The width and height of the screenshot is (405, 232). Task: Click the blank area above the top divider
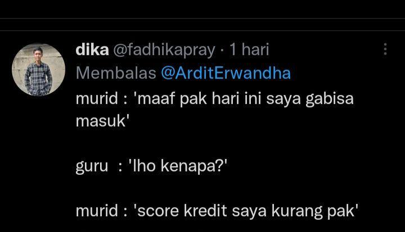202,9
